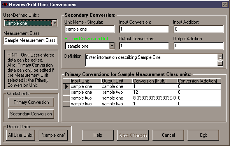Screen dimensions: 230x146
Task: Open the Primary Conversion worksheet
Action: click(31, 102)
